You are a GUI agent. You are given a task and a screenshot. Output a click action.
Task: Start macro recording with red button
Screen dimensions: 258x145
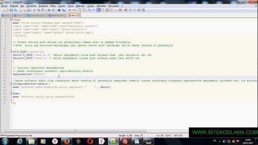tap(126, 10)
